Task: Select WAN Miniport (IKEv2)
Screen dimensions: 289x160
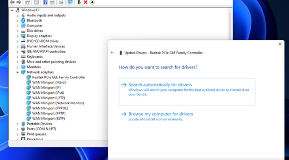Action: point(49,82)
